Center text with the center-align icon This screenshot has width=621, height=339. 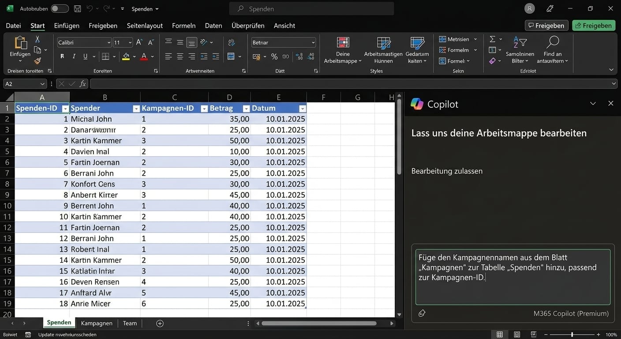[x=180, y=56]
